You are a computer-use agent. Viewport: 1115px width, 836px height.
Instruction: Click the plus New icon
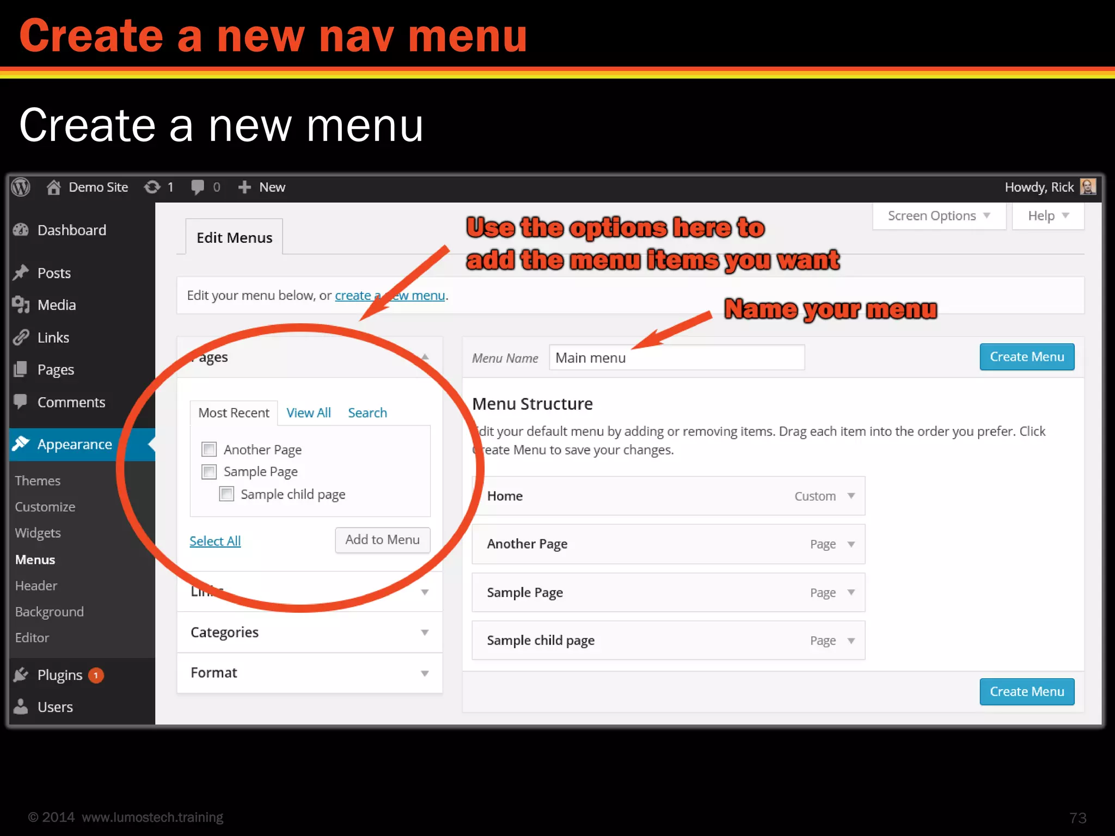[x=244, y=187]
